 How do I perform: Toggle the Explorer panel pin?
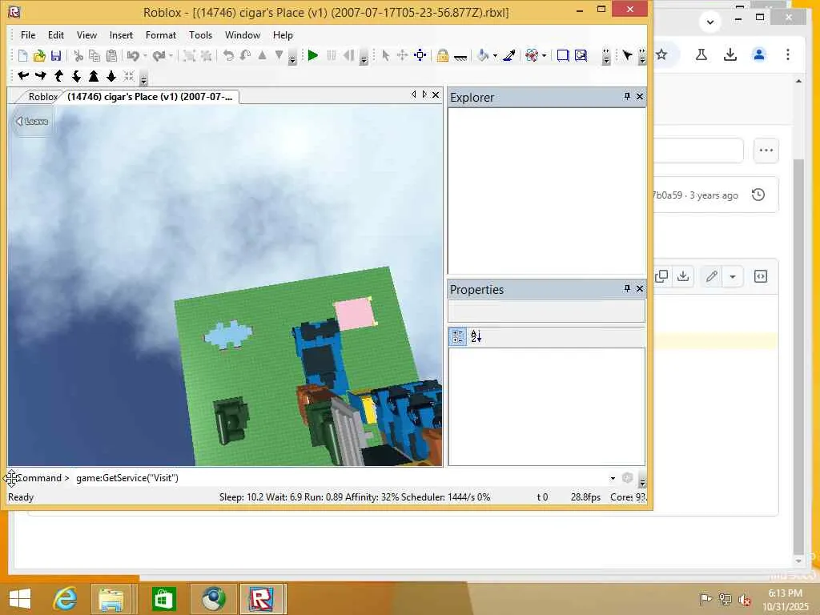[x=627, y=96]
